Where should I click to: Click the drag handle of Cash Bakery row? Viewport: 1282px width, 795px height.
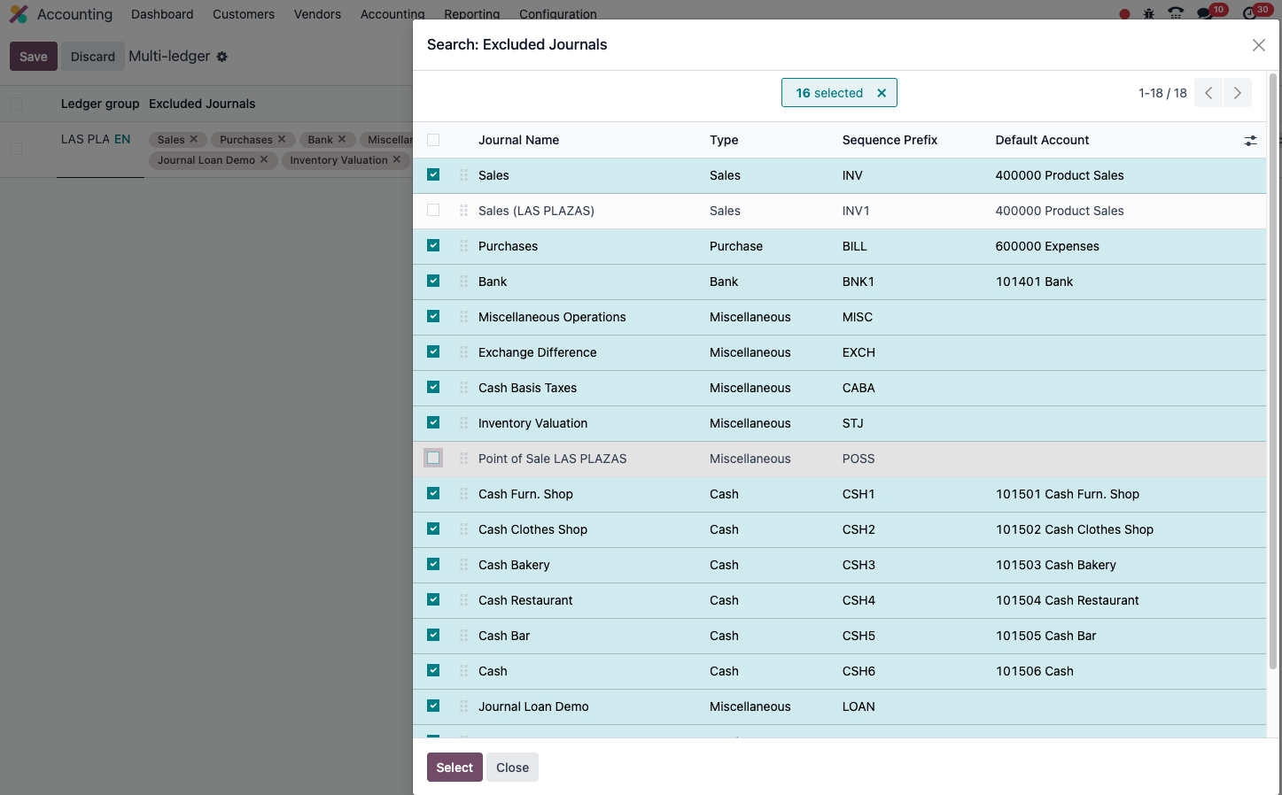463,565
